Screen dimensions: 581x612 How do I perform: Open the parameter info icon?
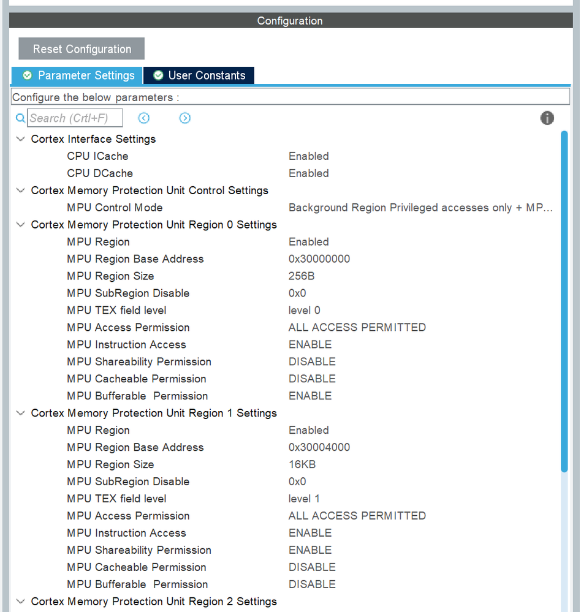point(547,118)
